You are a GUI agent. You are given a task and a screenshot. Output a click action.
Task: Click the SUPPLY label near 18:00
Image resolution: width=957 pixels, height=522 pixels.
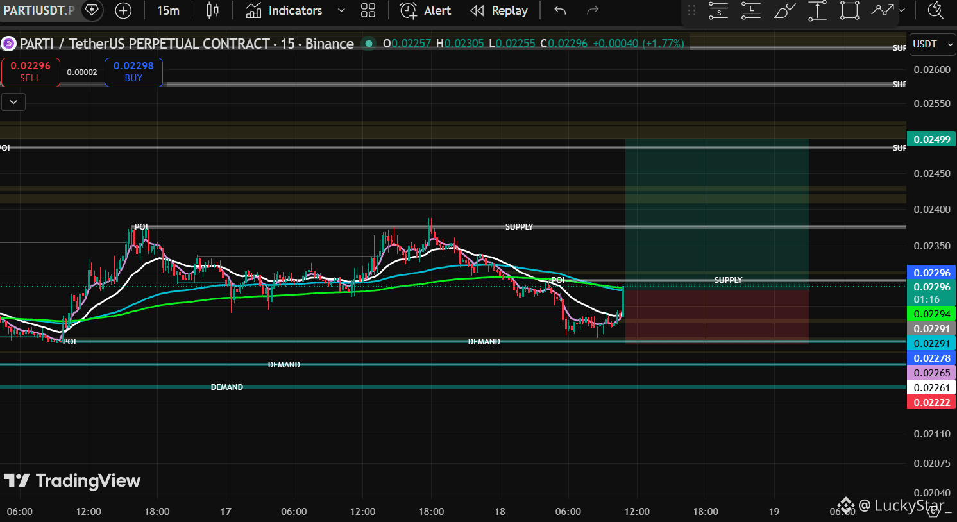pyautogui.click(x=519, y=227)
